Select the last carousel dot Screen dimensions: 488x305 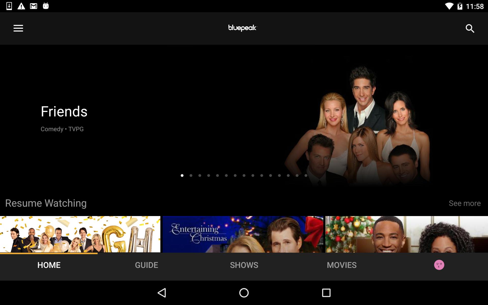tap(306, 175)
